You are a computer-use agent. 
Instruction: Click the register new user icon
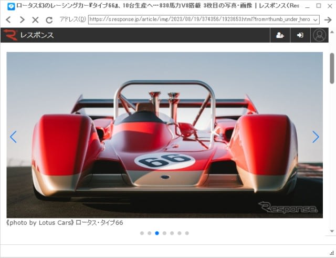tap(280, 35)
